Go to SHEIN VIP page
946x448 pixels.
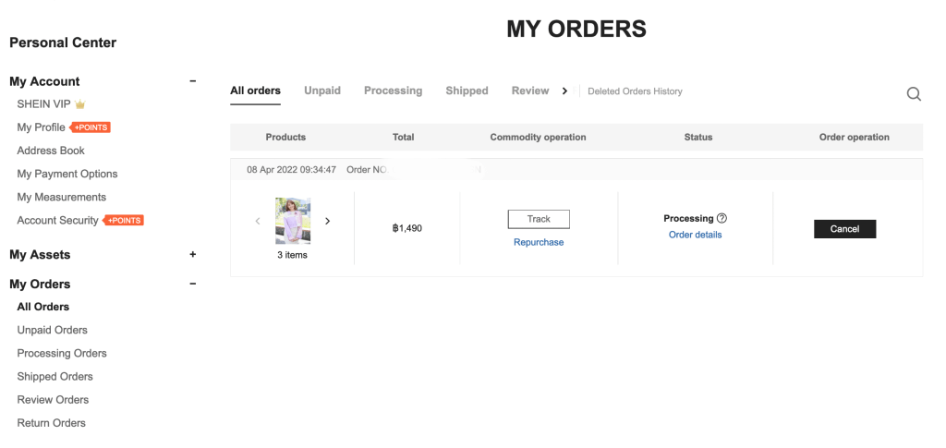(44, 104)
